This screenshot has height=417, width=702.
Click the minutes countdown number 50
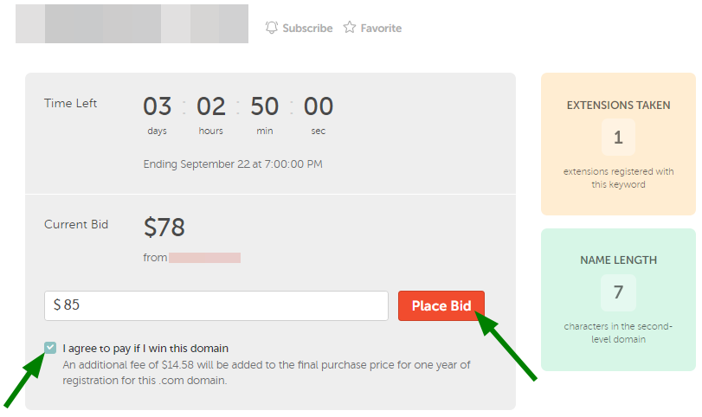coord(265,106)
